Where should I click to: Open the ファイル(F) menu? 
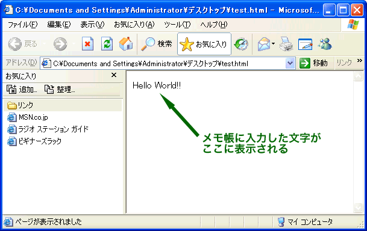pos(23,25)
